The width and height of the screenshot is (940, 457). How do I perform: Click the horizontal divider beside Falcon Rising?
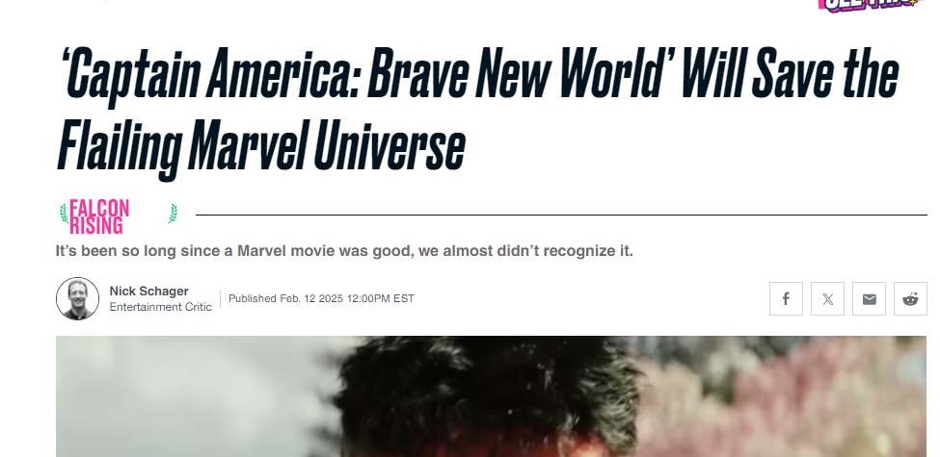coord(561,215)
